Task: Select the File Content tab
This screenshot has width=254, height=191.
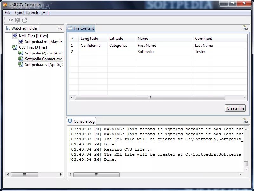Action: 81,28
